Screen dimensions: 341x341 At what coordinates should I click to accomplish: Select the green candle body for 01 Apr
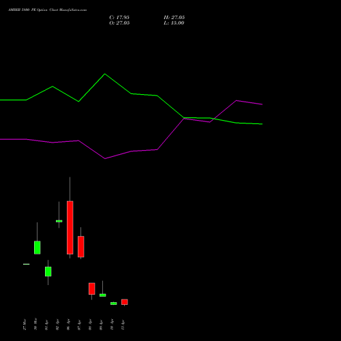(x=48, y=271)
